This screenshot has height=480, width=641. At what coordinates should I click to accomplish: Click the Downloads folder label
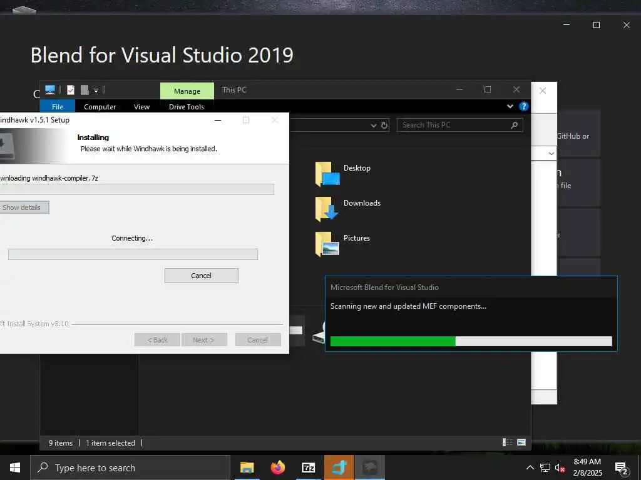pyautogui.click(x=362, y=203)
